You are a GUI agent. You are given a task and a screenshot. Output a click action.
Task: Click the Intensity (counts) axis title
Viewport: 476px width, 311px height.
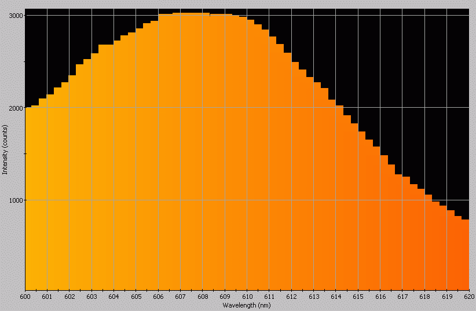[x=5, y=149]
